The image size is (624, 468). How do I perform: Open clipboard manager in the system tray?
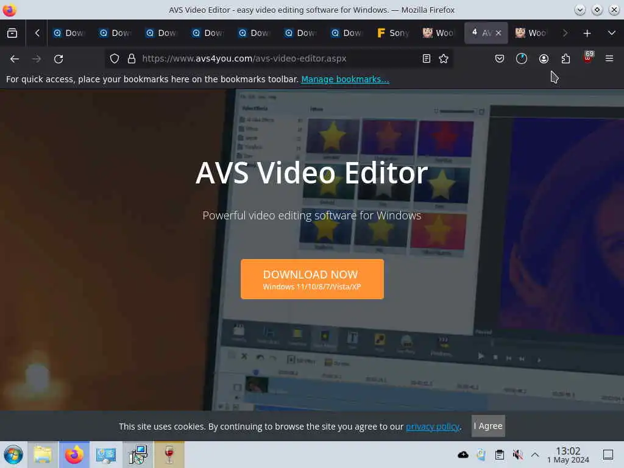500,455
